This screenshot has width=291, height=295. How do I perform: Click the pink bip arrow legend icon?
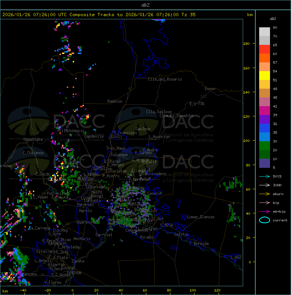(264, 203)
